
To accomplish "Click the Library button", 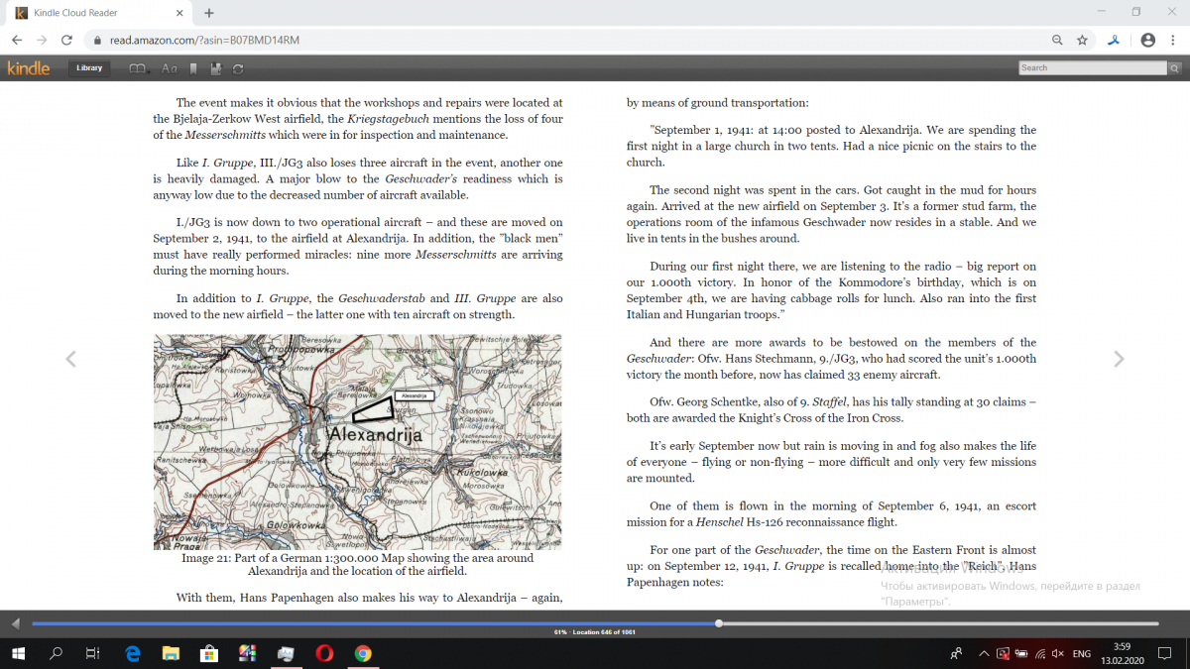I will click(89, 68).
